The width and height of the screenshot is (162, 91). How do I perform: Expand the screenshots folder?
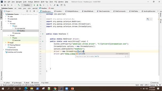click(6, 19)
